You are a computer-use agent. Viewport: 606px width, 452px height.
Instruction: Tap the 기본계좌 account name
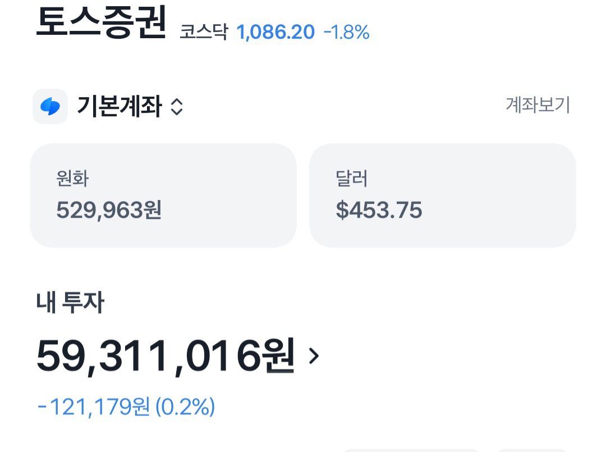120,106
